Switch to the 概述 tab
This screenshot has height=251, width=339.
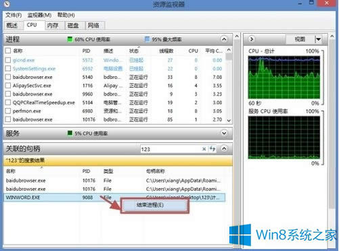[12, 26]
